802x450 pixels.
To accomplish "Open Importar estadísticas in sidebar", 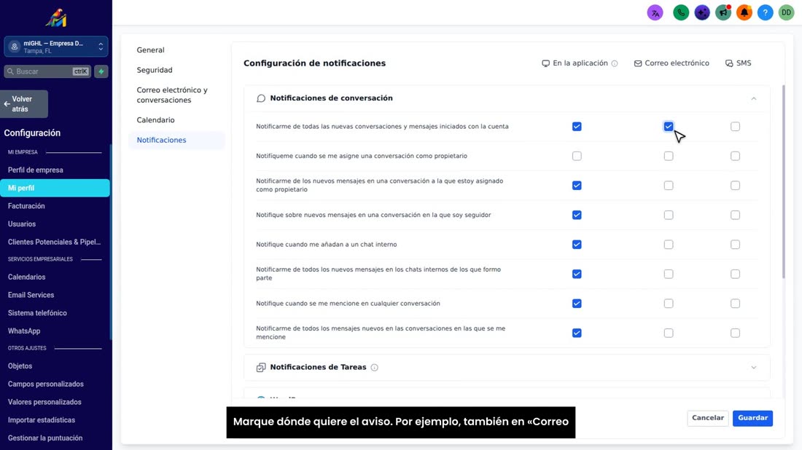I will point(42,420).
